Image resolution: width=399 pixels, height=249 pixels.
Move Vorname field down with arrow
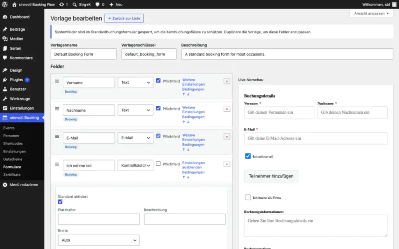188,94
